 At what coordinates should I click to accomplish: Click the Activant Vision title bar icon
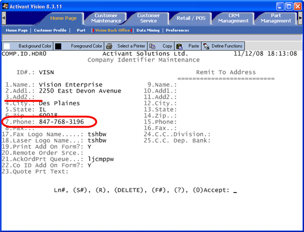[x=5, y=6]
